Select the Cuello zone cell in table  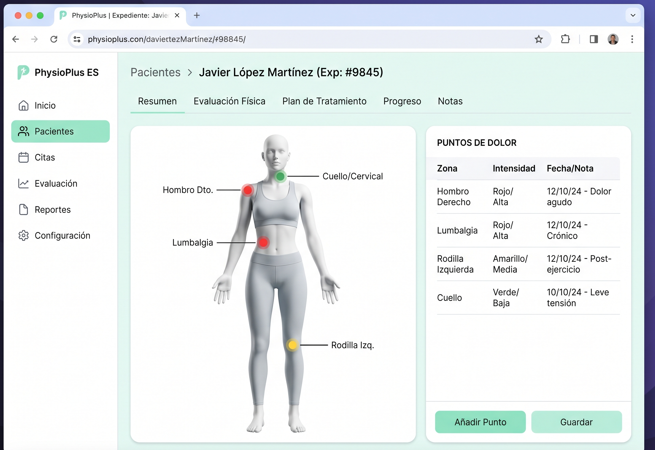[x=449, y=298]
